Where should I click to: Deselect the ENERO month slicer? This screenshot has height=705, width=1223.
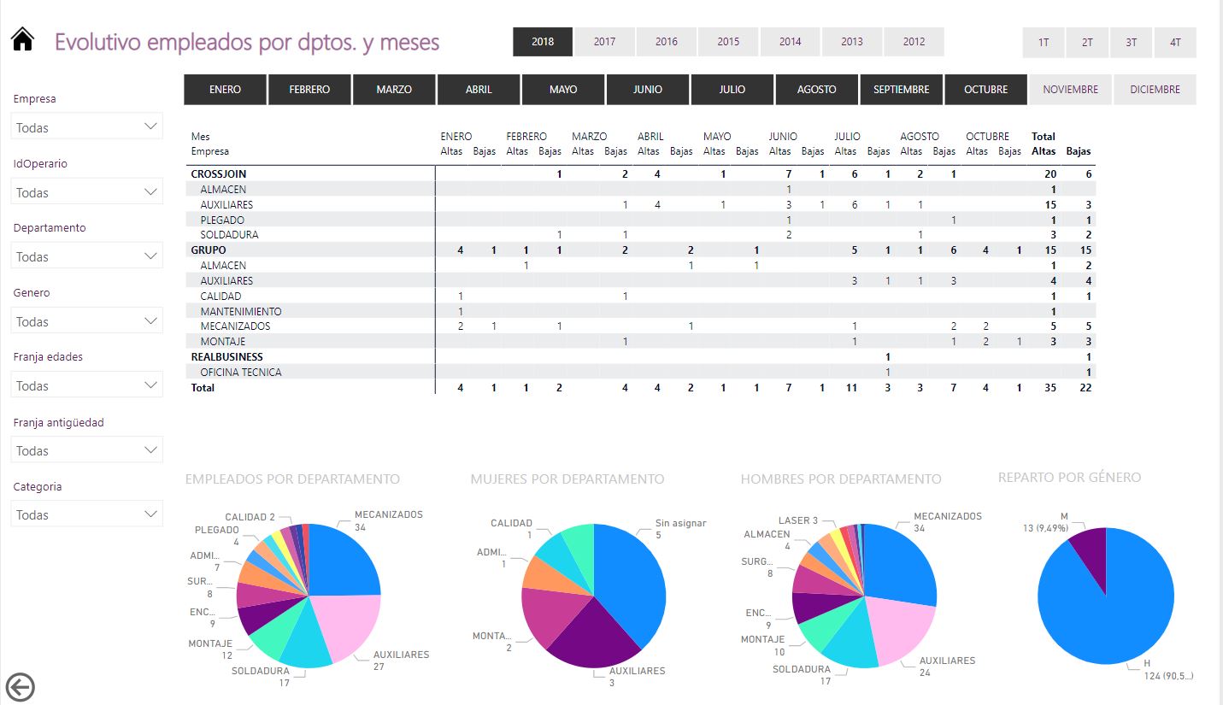[225, 90]
